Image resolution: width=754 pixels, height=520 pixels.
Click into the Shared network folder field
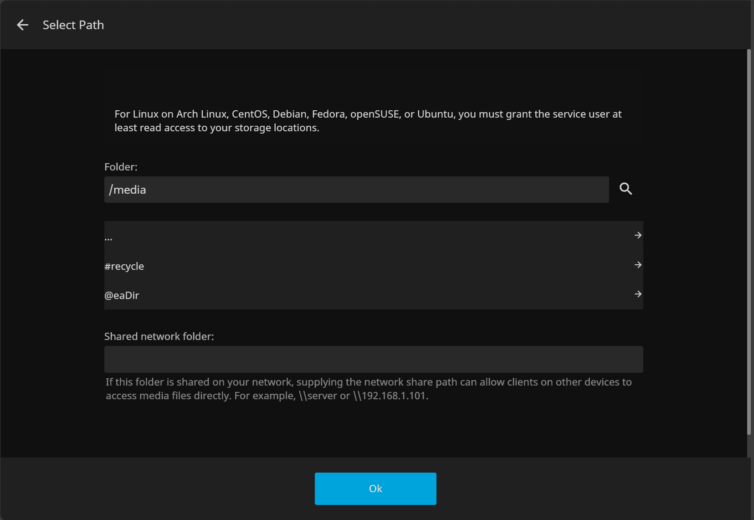pyautogui.click(x=374, y=359)
